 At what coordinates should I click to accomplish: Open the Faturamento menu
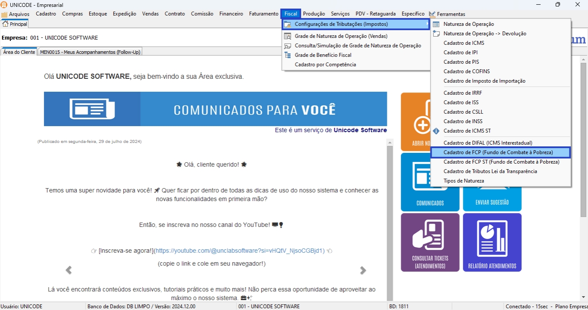coord(264,14)
